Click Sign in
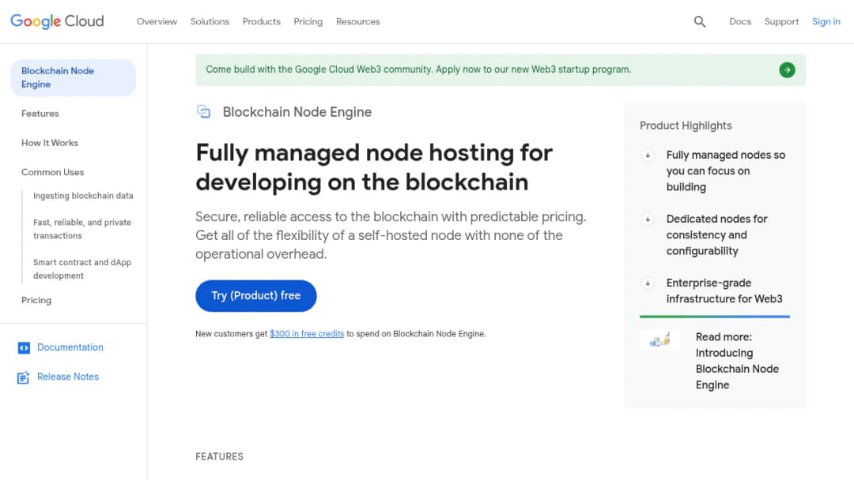 pos(826,22)
